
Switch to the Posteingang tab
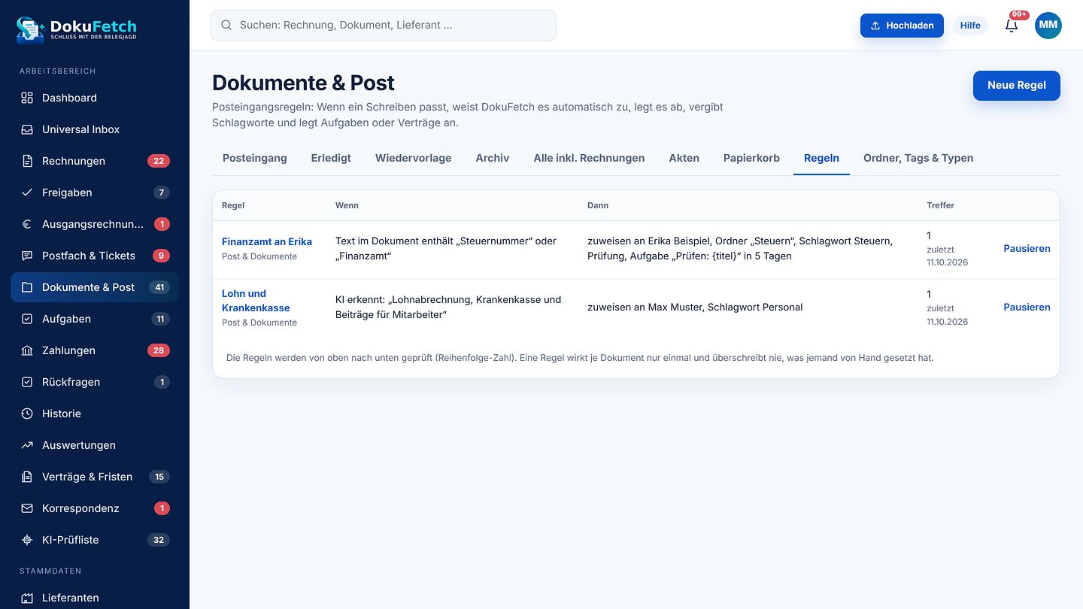255,158
